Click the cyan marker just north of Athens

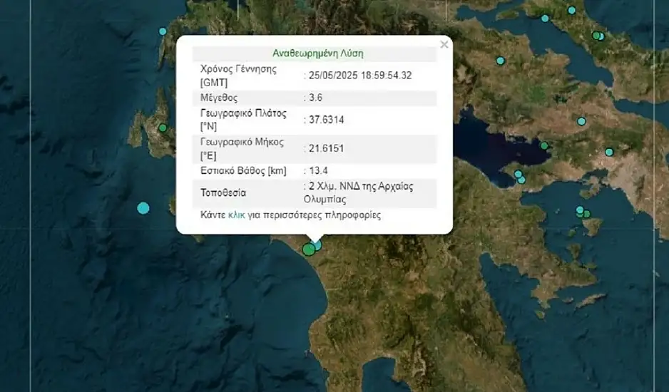point(609,152)
